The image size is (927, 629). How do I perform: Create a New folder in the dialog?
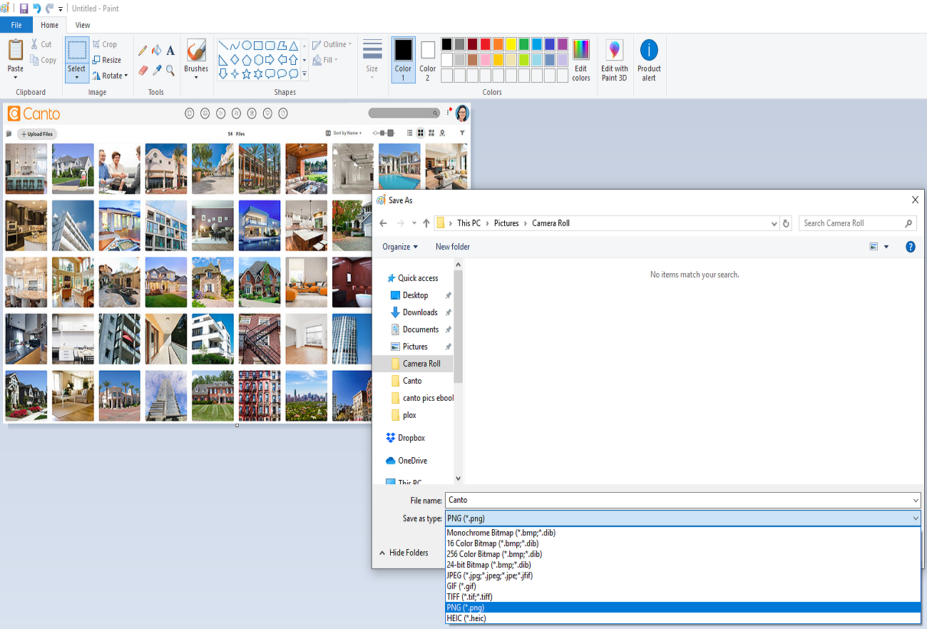click(x=452, y=246)
